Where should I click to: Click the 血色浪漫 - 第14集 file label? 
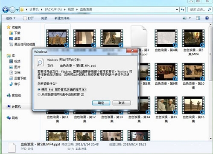tap(139, 119)
